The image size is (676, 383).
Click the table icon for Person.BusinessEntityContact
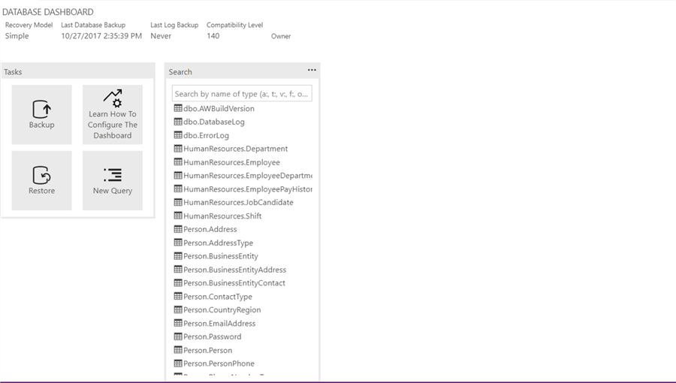coord(178,282)
